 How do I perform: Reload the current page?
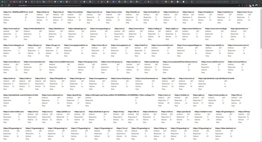[x=9, y=5]
